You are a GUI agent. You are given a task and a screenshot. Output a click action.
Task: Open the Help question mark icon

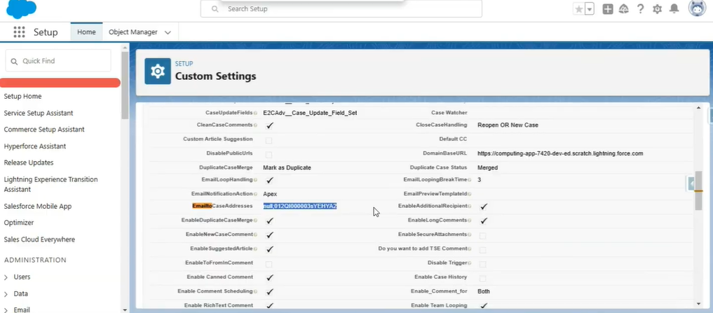pyautogui.click(x=640, y=8)
